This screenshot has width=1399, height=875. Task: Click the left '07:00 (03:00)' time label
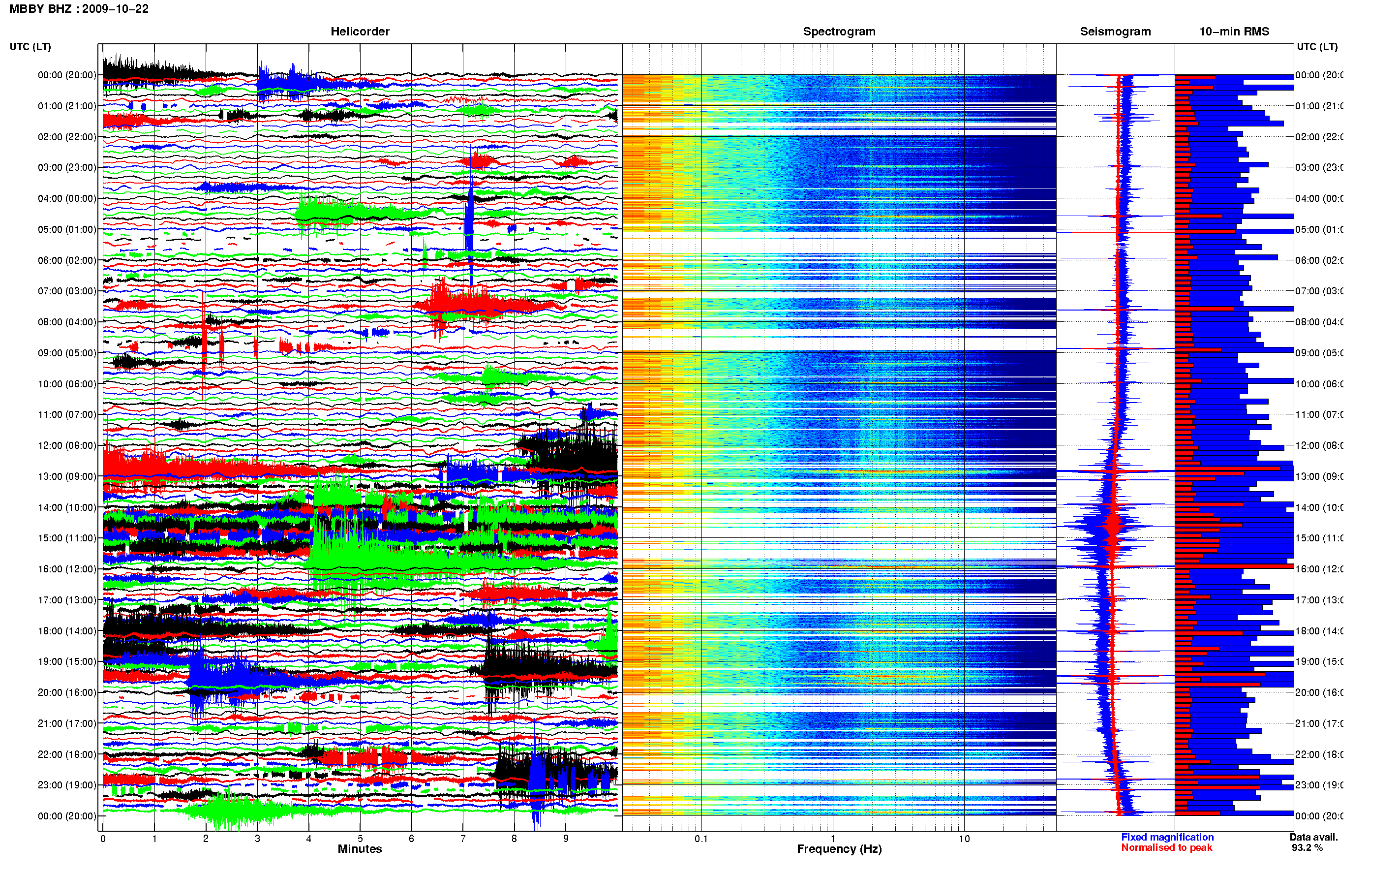pos(67,291)
